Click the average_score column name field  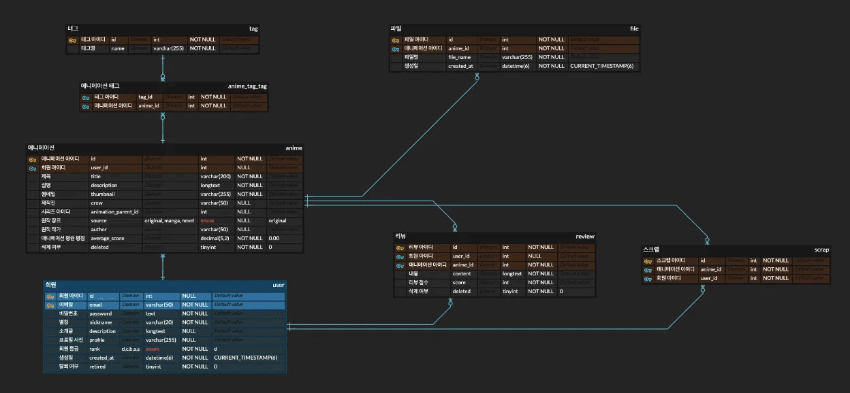coord(109,239)
